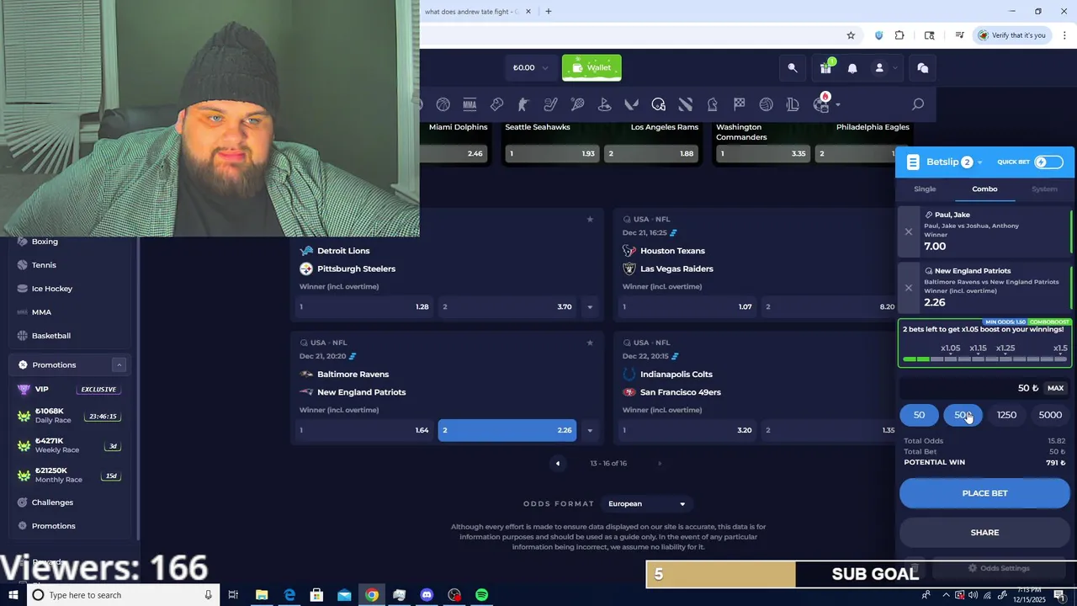Viewport: 1077px width, 606px height.
Task: Open the gift rewards icon
Action: 825,68
